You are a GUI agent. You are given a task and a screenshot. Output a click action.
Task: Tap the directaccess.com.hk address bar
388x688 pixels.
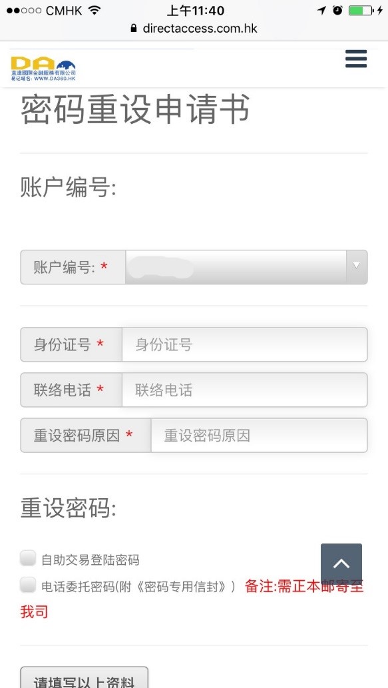(x=194, y=29)
